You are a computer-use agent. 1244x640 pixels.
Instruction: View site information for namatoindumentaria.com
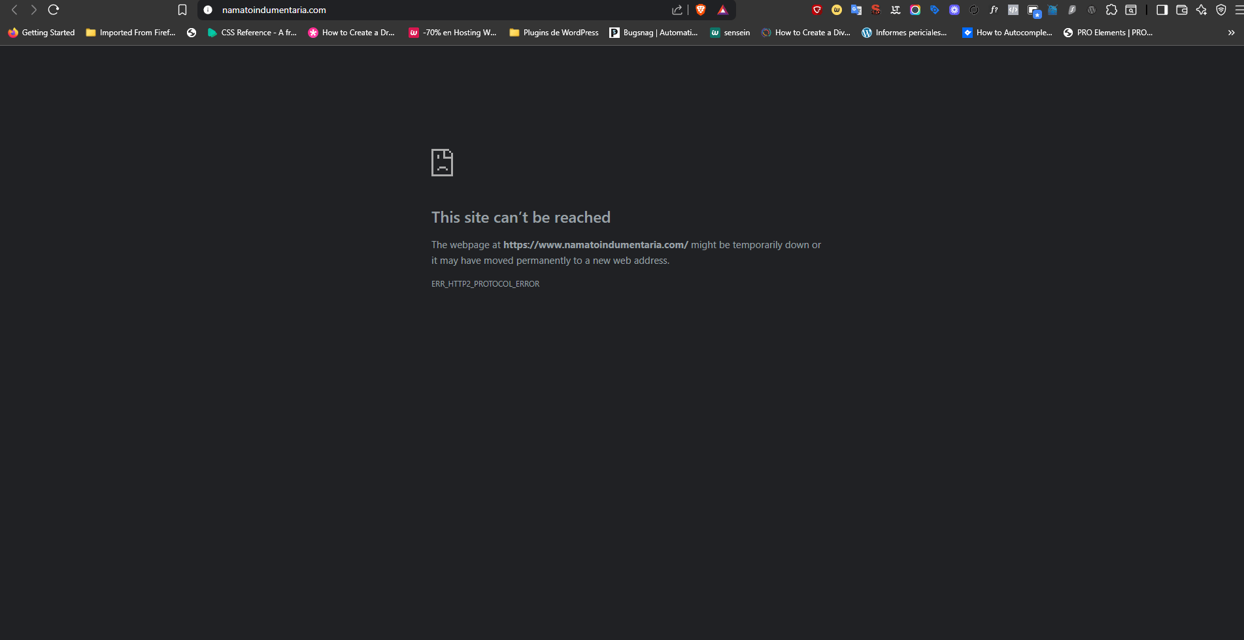pyautogui.click(x=208, y=10)
